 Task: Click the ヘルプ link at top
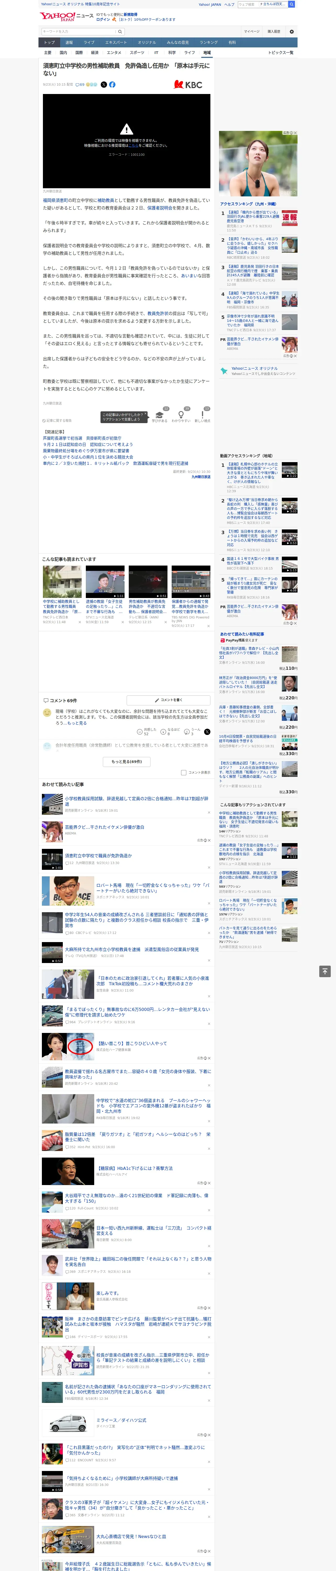tap(229, 4)
